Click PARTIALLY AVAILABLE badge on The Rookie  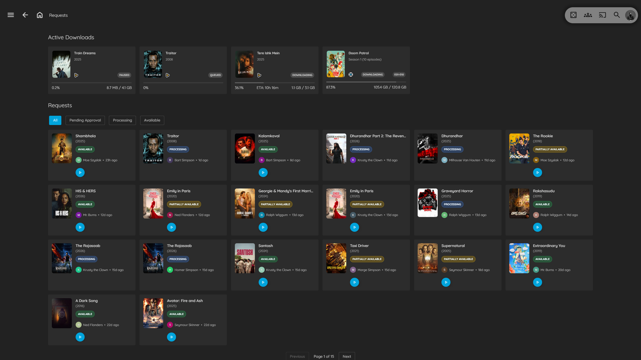[550, 149]
